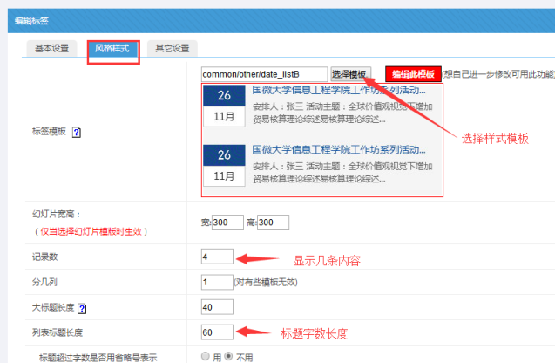This screenshot has height=363, width=555.
Task: Click the red 编辑此模板 button
Action: click(413, 74)
